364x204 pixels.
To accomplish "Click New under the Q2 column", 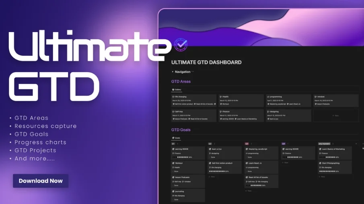I will click(x=212, y=177).
